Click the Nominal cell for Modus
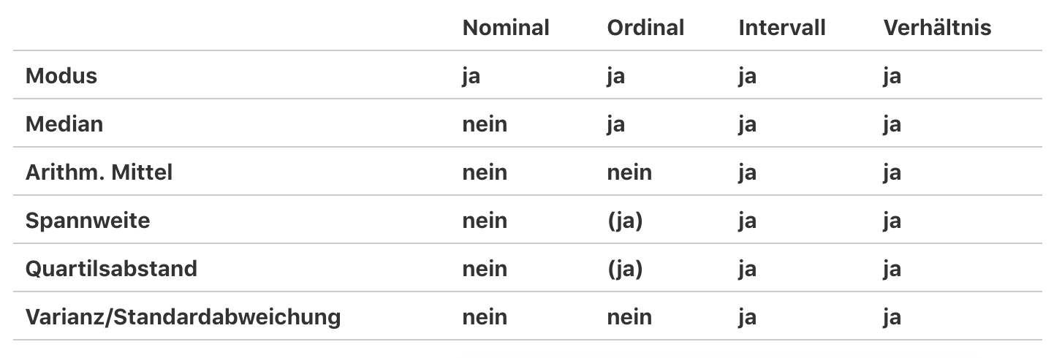1054x358 pixels. [x=471, y=75]
